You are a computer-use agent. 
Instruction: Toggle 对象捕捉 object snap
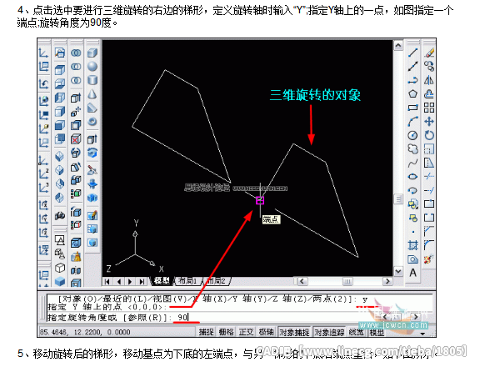[x=294, y=332]
